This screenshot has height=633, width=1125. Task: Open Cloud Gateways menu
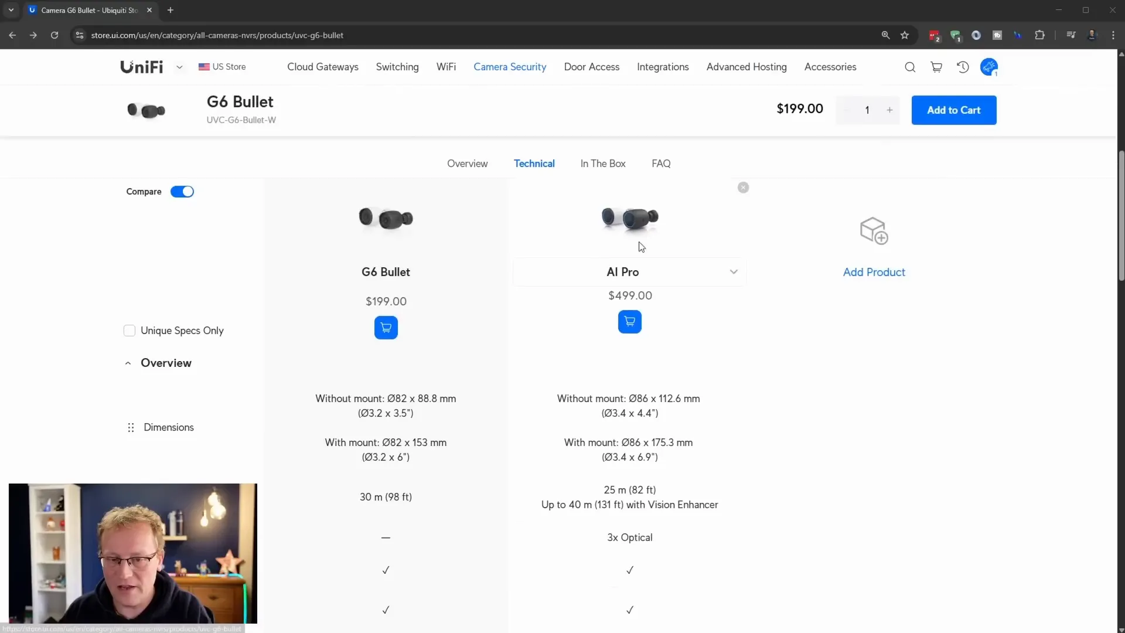coord(323,67)
